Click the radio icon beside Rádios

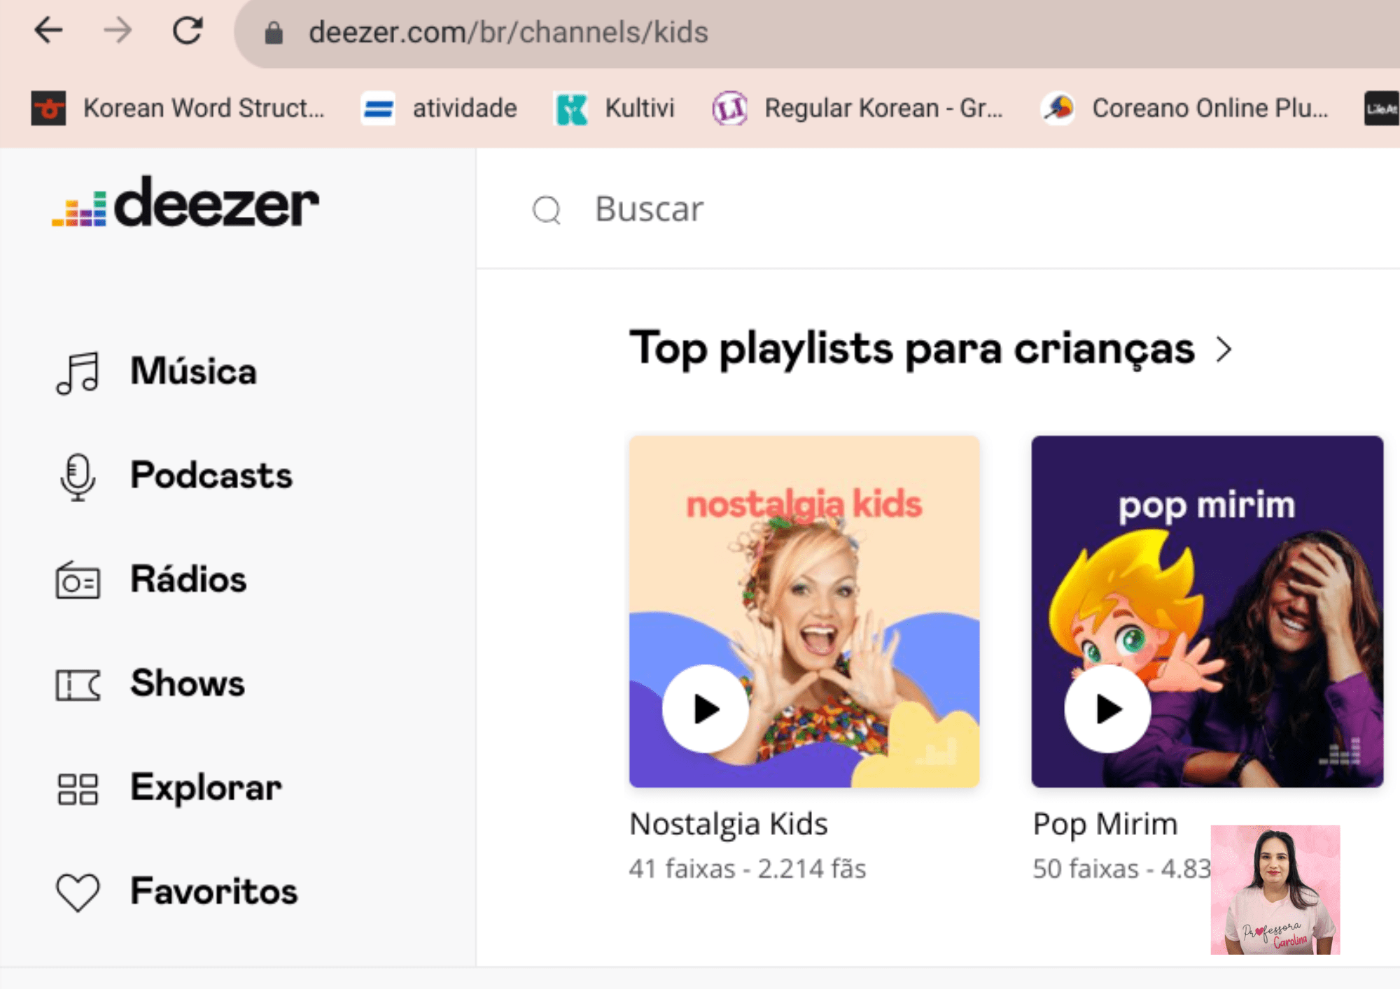click(x=78, y=581)
